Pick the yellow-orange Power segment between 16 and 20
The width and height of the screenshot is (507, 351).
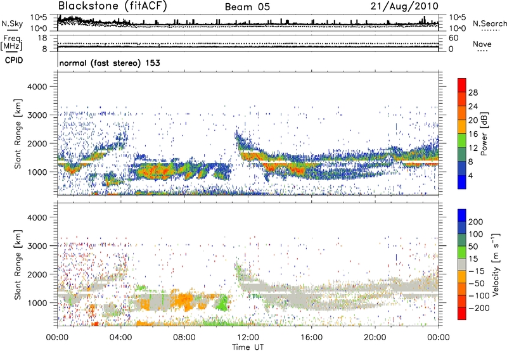tap(462, 127)
